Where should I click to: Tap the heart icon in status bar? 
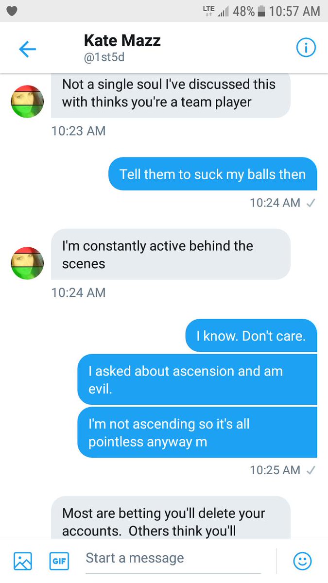tap(12, 11)
